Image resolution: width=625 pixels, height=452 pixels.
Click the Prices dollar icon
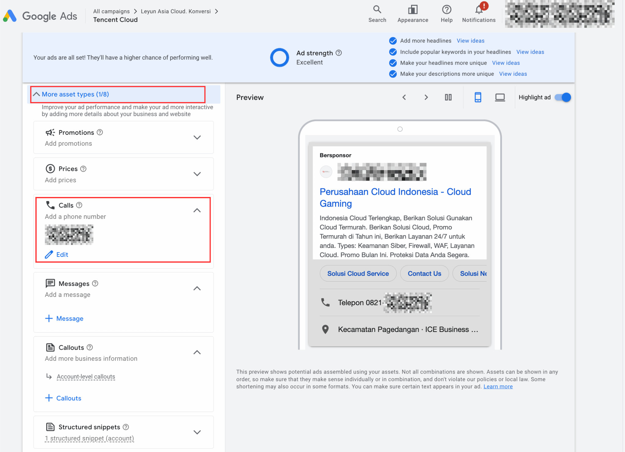[50, 169]
